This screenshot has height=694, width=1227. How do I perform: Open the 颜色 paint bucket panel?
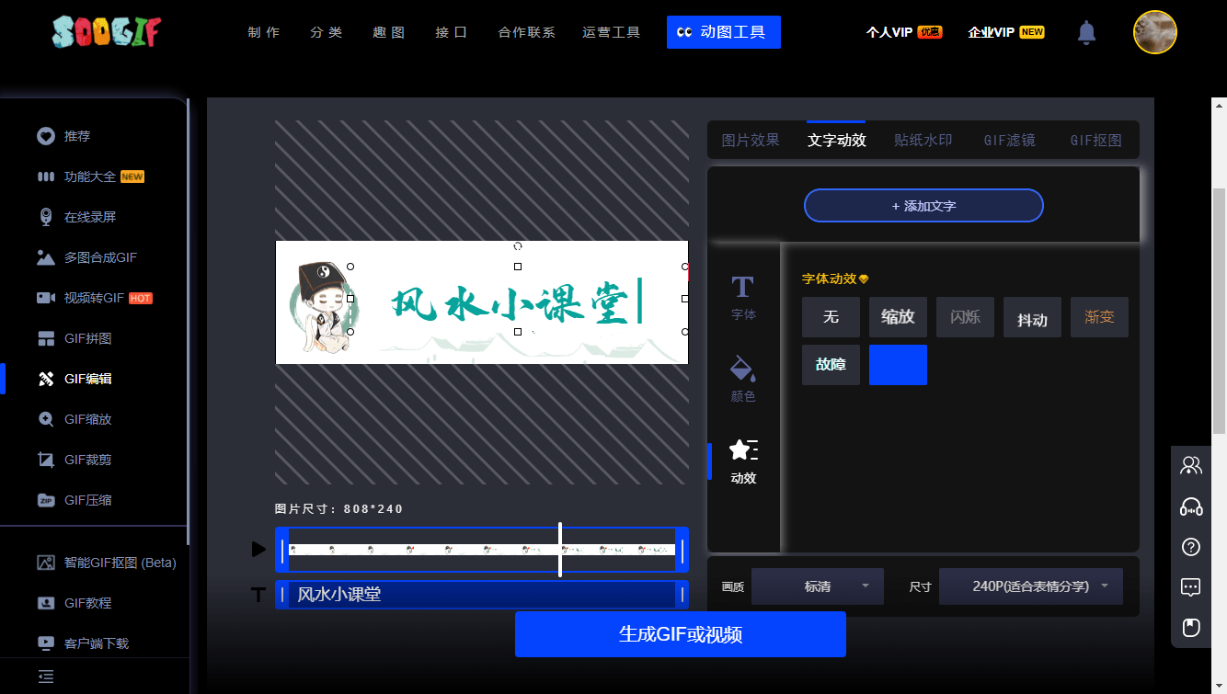743,380
